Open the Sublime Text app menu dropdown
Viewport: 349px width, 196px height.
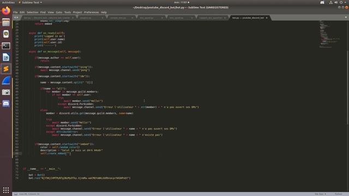pyautogui.click(x=31, y=2)
